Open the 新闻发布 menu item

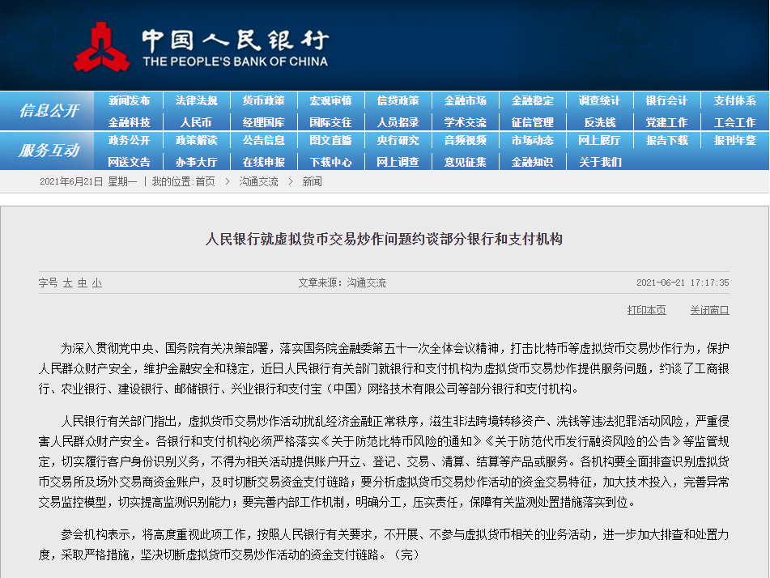[129, 100]
